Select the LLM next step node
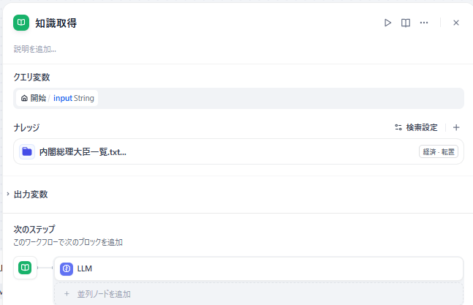 coord(259,268)
